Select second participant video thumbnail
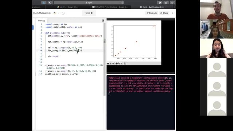 pos(216,29)
